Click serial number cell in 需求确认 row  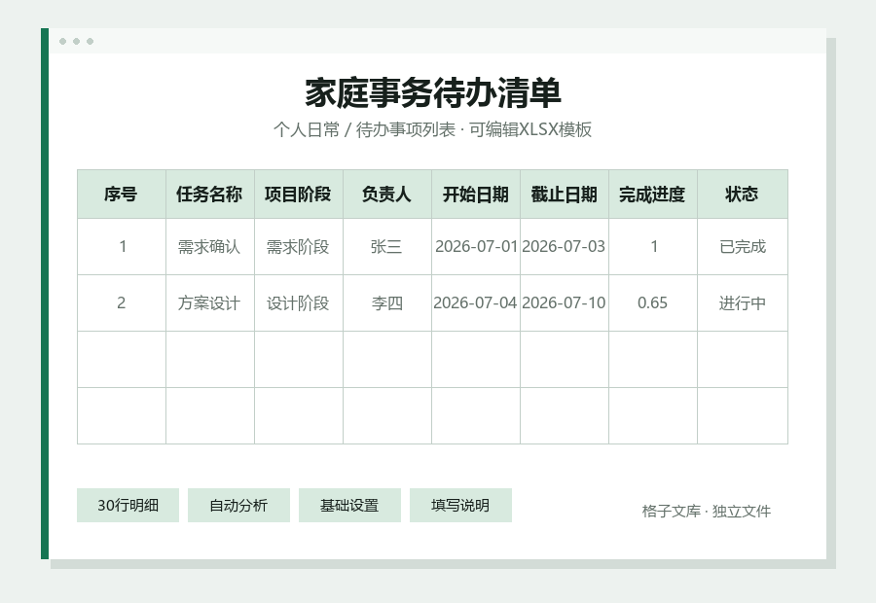click(x=122, y=247)
